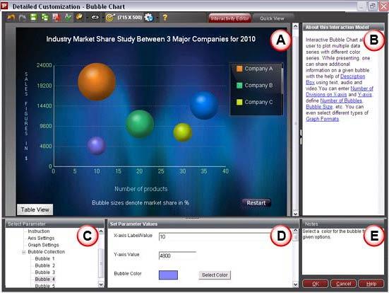
Task: Click the Company C legend swatch
Action: tap(239, 102)
